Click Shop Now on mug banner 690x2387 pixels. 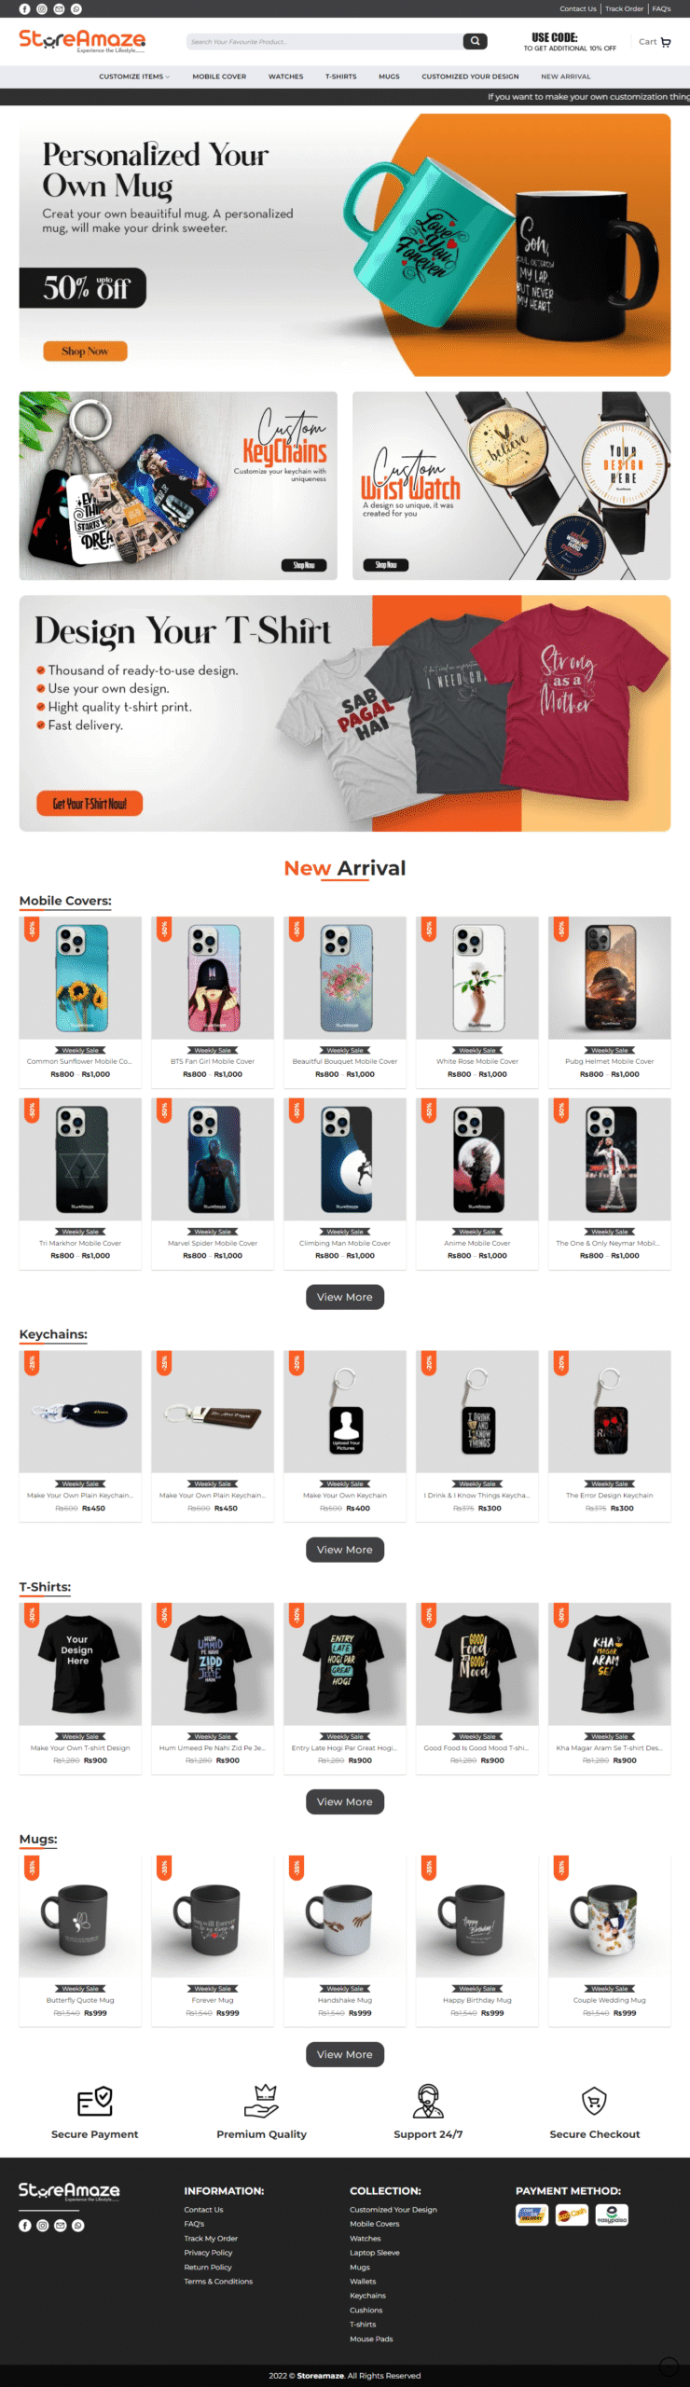85,351
